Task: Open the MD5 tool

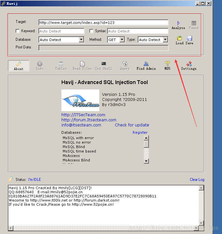Action: point(167,66)
